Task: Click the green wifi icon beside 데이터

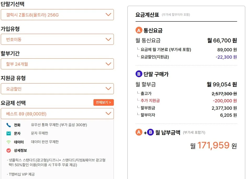Action: tap(9, 142)
